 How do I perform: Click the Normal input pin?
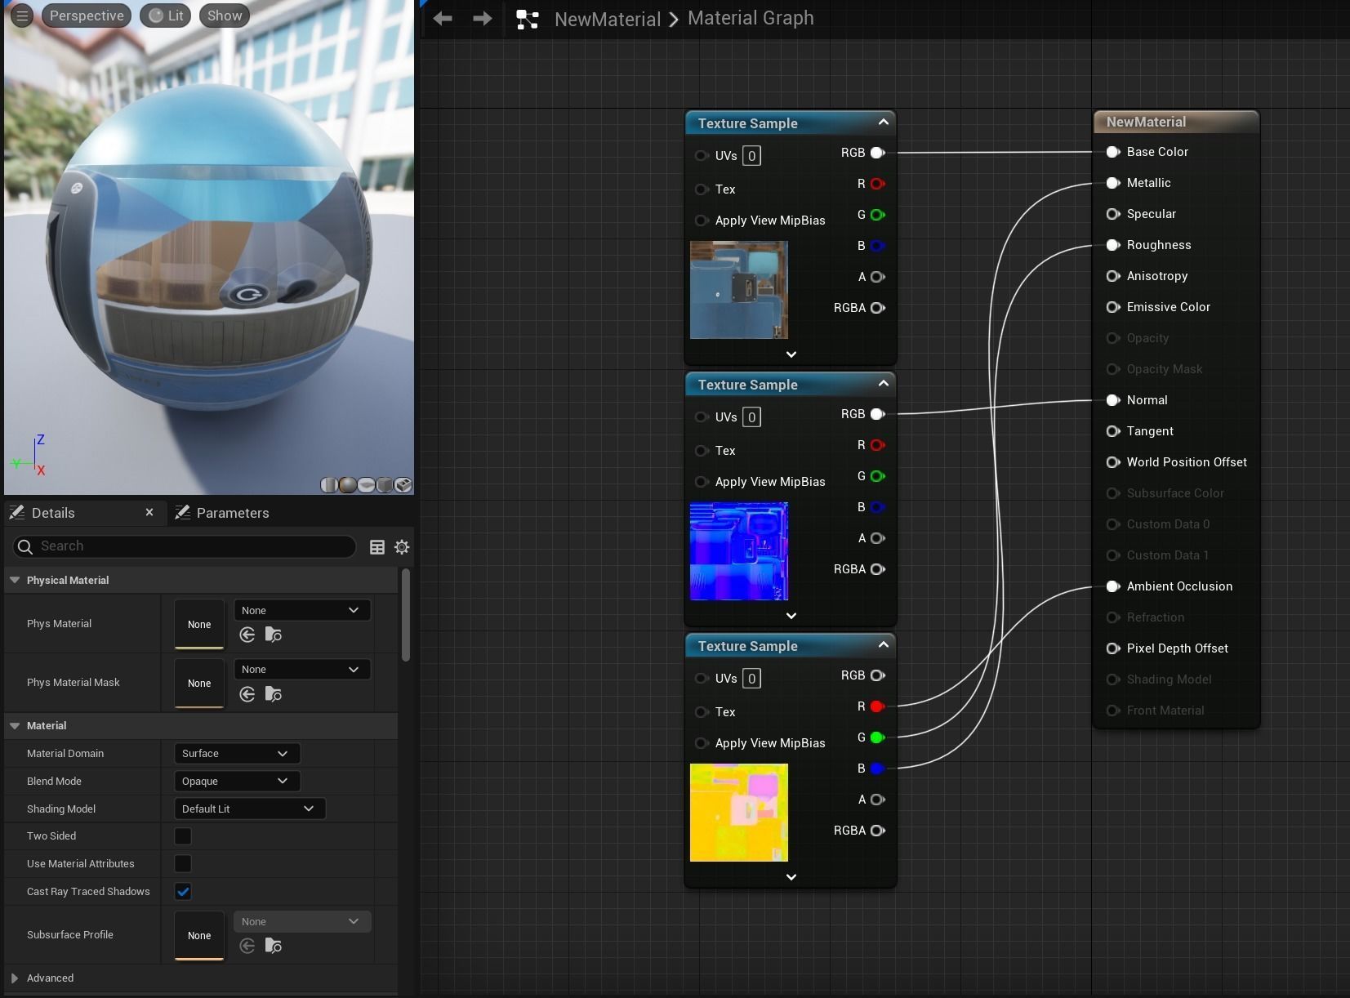(x=1112, y=400)
